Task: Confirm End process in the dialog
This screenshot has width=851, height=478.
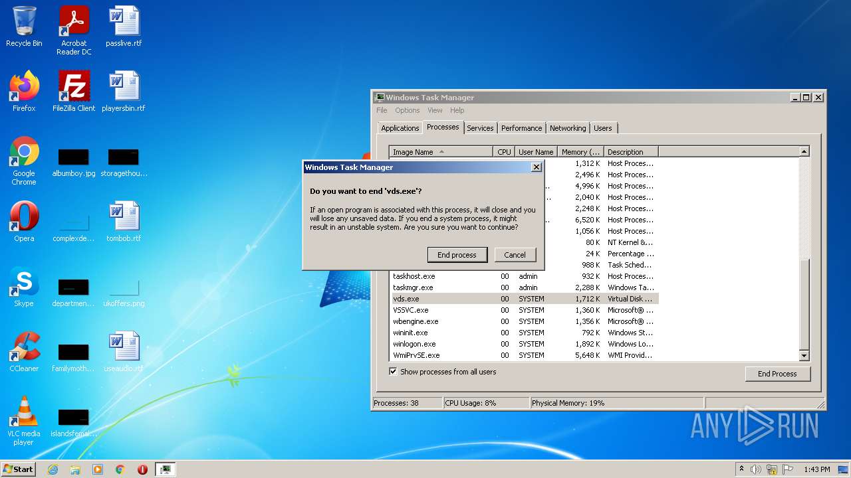Action: (x=457, y=255)
